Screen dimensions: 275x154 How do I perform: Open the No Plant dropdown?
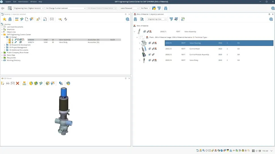pos(146,8)
